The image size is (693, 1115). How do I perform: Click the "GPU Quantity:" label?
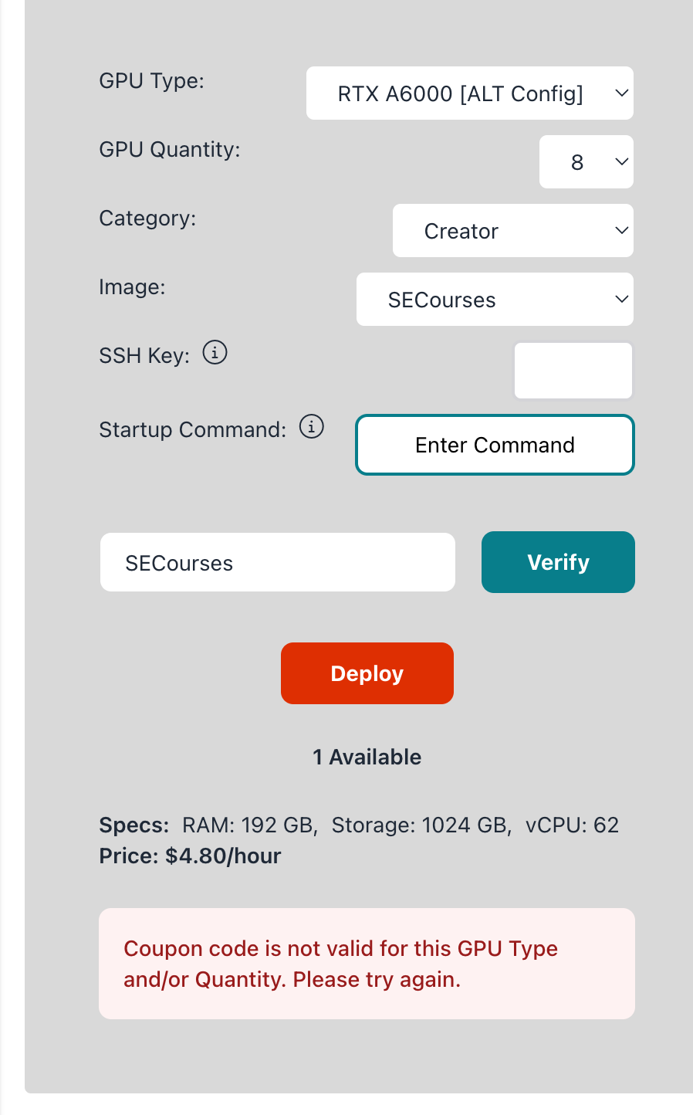[170, 150]
